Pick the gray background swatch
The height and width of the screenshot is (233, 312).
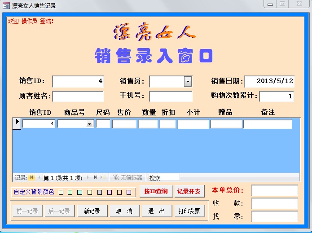(100, 192)
